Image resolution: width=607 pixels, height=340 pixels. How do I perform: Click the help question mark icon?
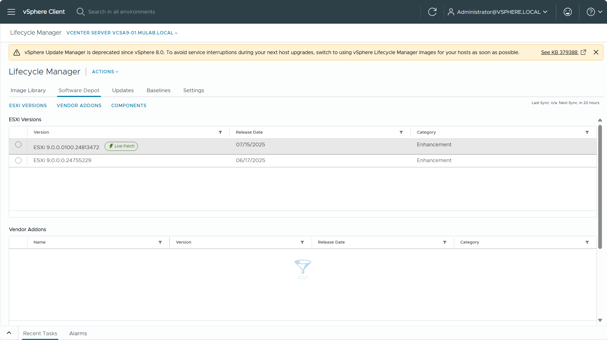pos(591,12)
